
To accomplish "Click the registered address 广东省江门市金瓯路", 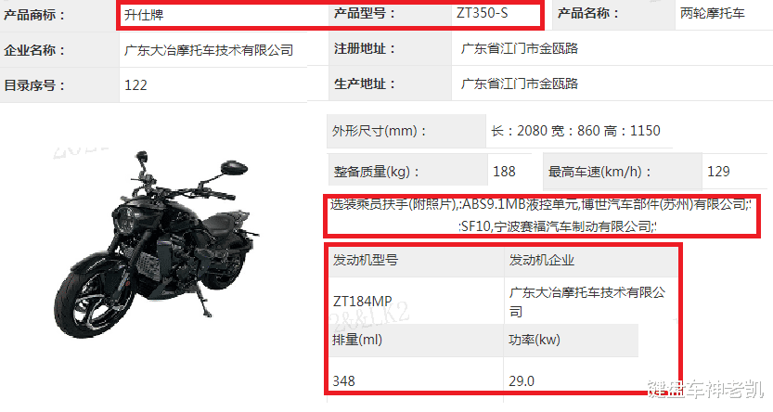I will pyautogui.click(x=519, y=48).
